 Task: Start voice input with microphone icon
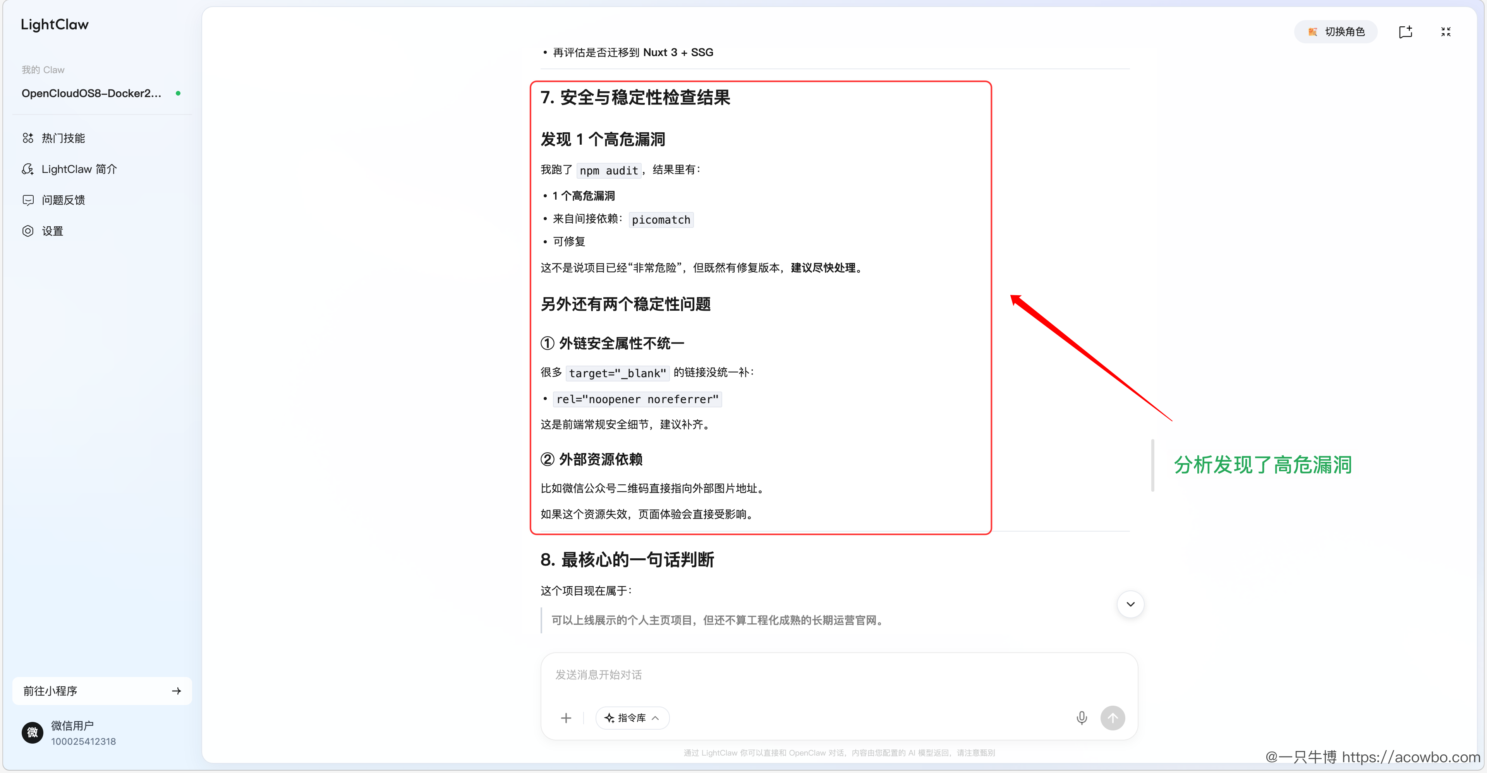coord(1082,718)
